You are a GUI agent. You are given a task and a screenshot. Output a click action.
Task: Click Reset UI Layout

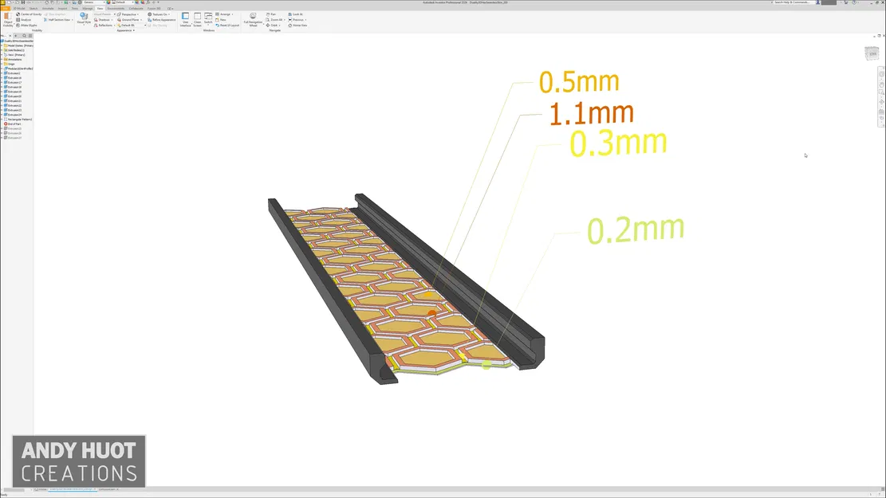pyautogui.click(x=228, y=25)
